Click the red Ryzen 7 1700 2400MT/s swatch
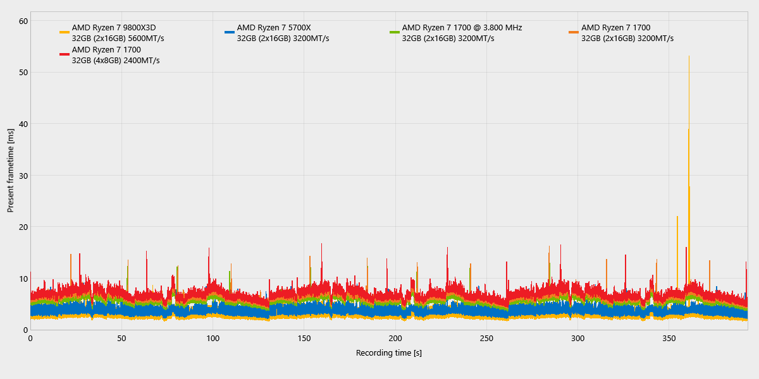The image size is (759, 379). tap(65, 54)
